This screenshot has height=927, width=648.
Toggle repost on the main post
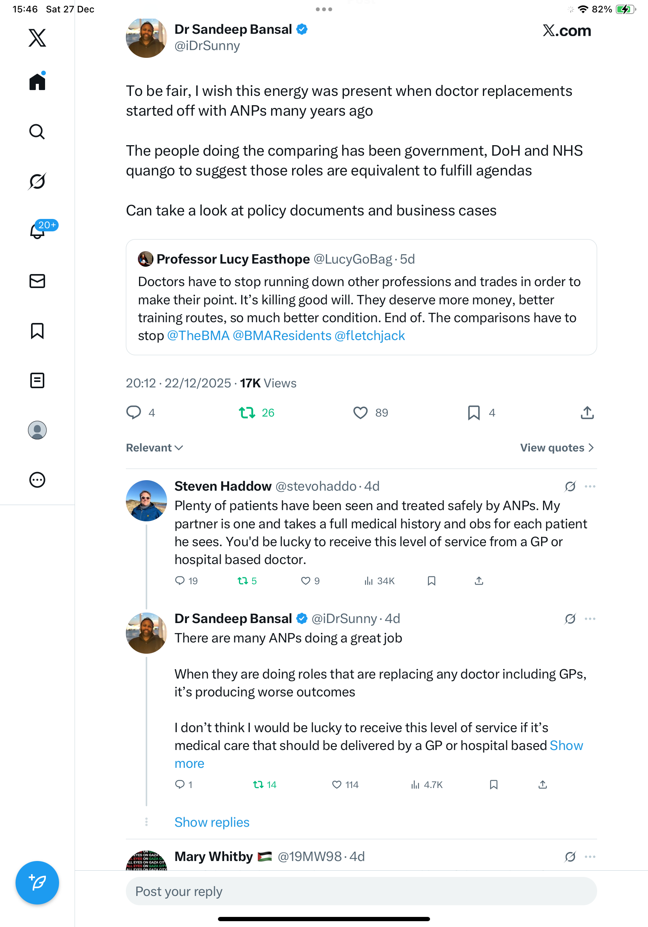click(247, 413)
